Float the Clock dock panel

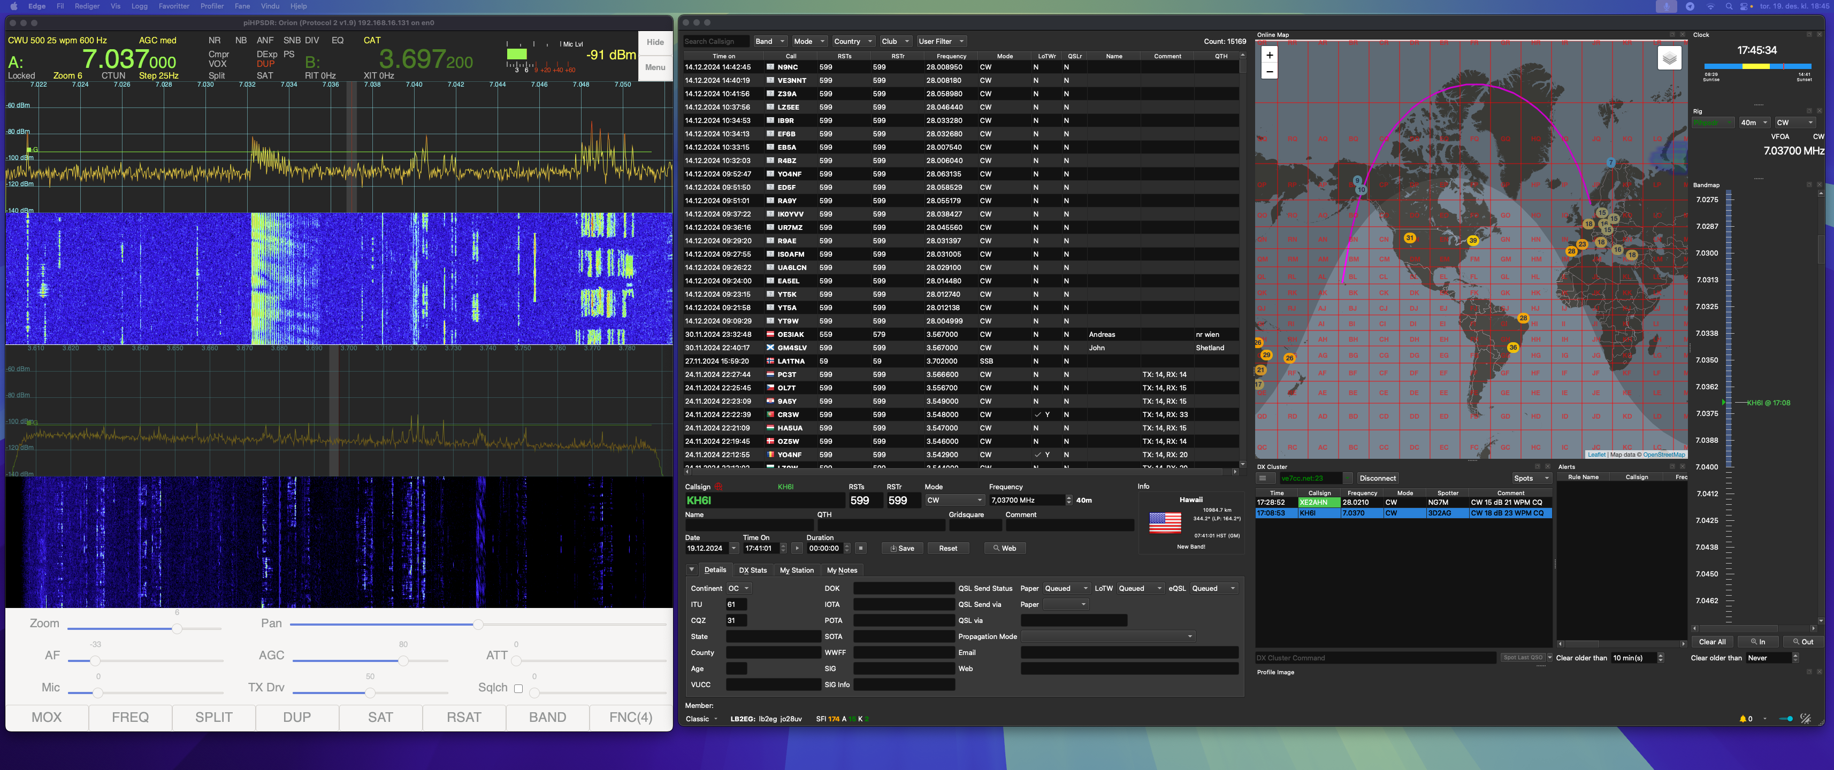pos(1809,34)
